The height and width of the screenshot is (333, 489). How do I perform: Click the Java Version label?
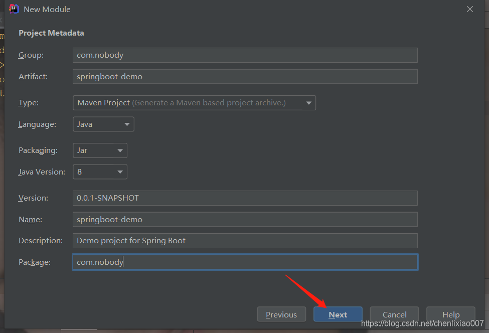[42, 172]
